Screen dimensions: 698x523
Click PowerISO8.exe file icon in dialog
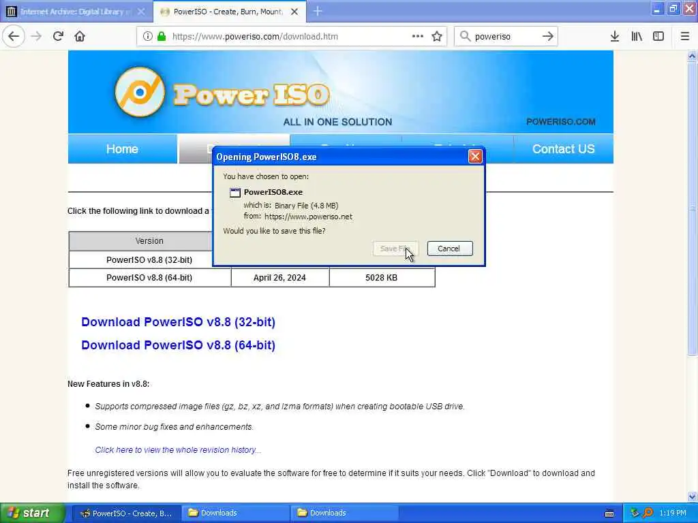point(234,193)
